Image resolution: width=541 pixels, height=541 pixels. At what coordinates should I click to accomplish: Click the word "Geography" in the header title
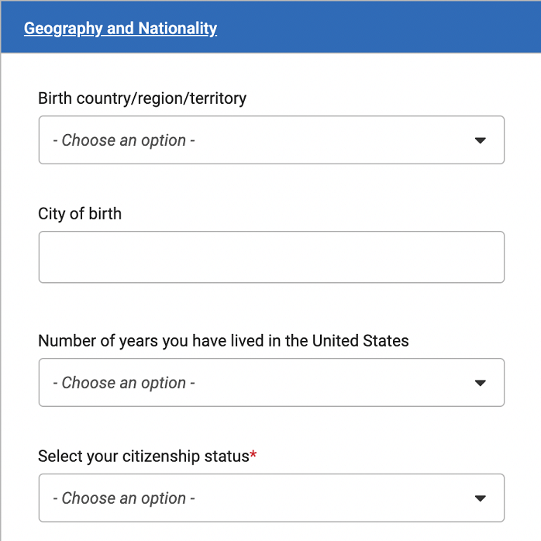(63, 29)
